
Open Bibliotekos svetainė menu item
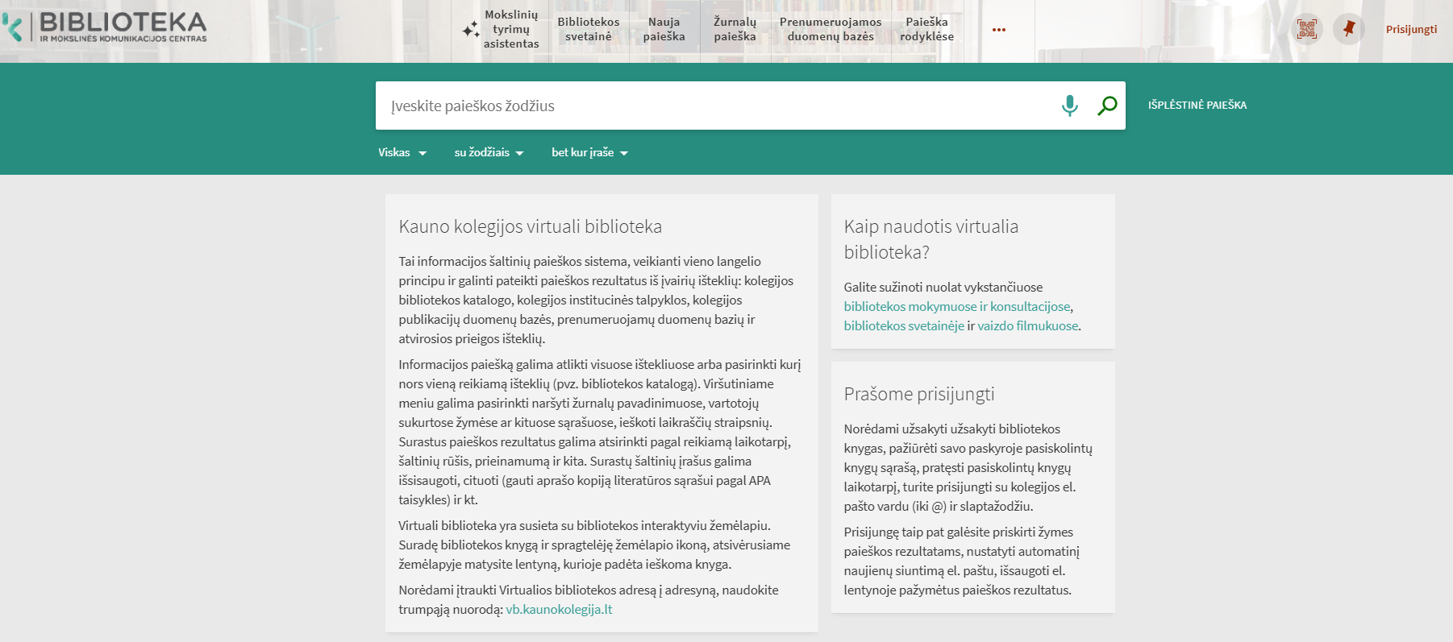tap(589, 30)
